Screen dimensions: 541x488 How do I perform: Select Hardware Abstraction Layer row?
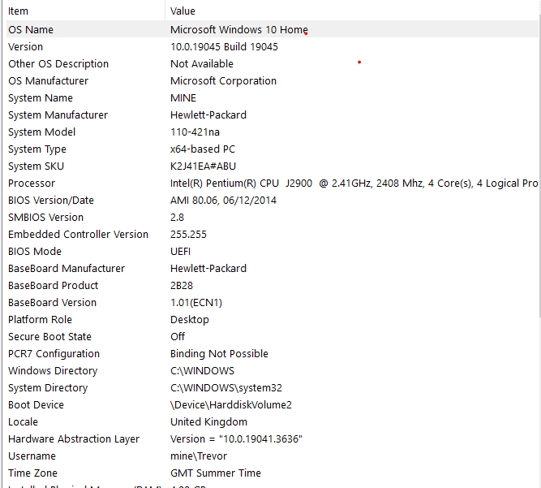(x=74, y=438)
